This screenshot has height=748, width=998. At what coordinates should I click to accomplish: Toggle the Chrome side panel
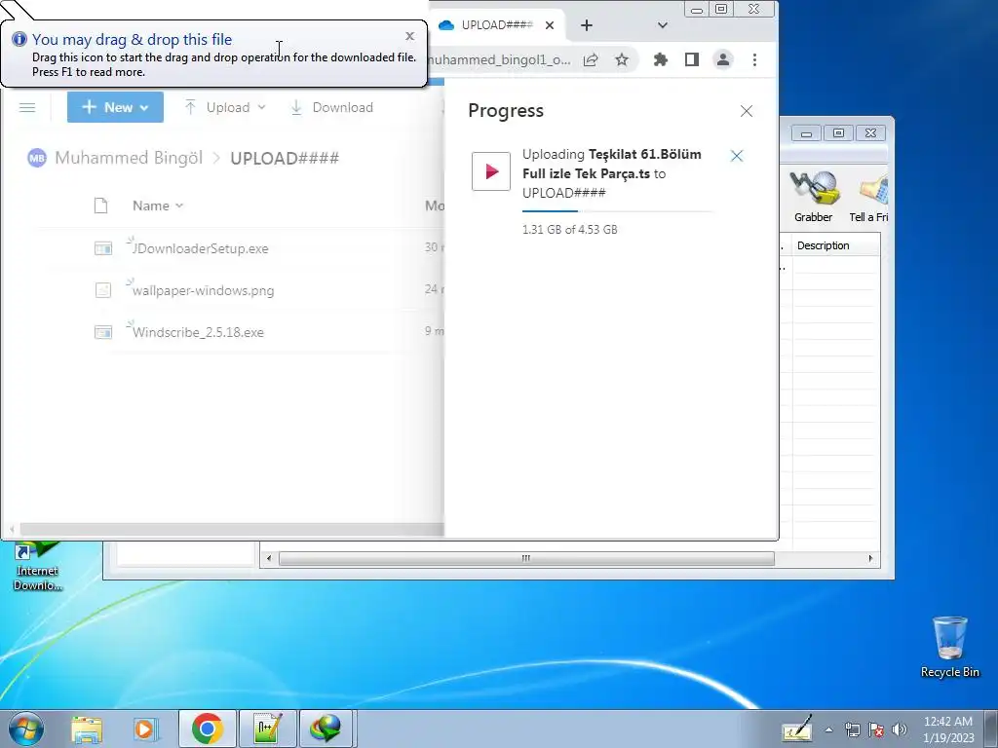(x=692, y=59)
